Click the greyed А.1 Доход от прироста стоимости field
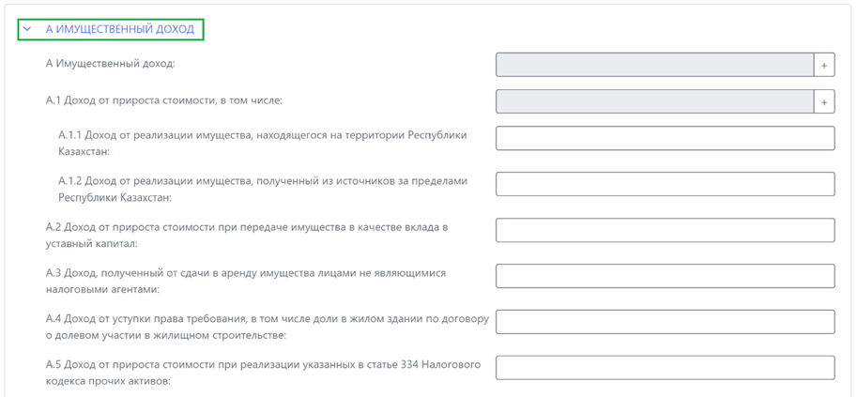Image resolution: width=857 pixels, height=397 pixels. tap(654, 101)
